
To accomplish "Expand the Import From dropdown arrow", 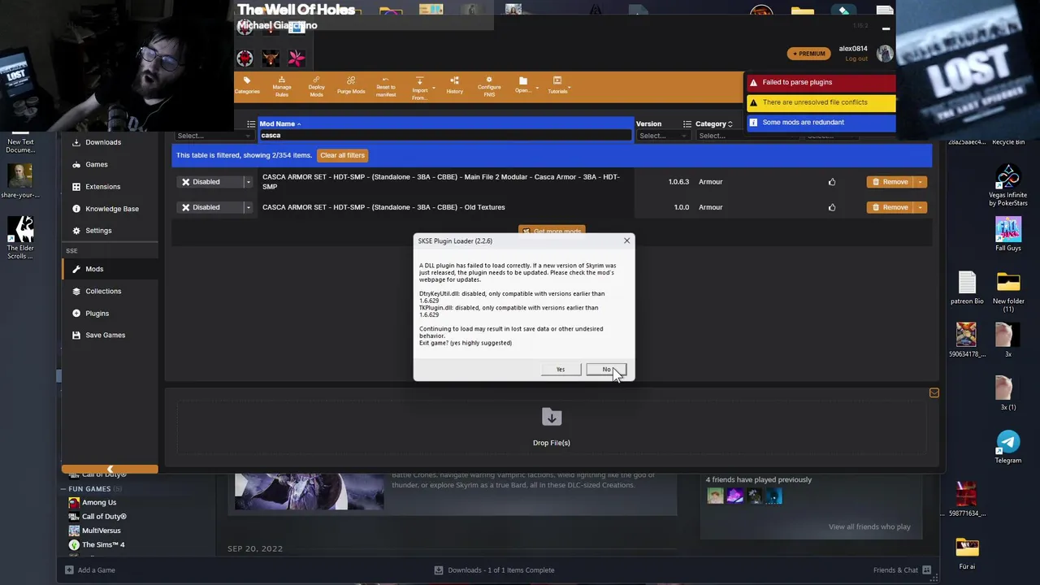I will click(434, 88).
